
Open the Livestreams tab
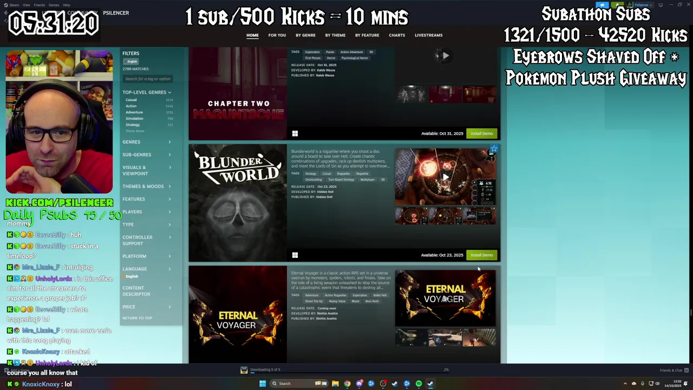[429, 35]
